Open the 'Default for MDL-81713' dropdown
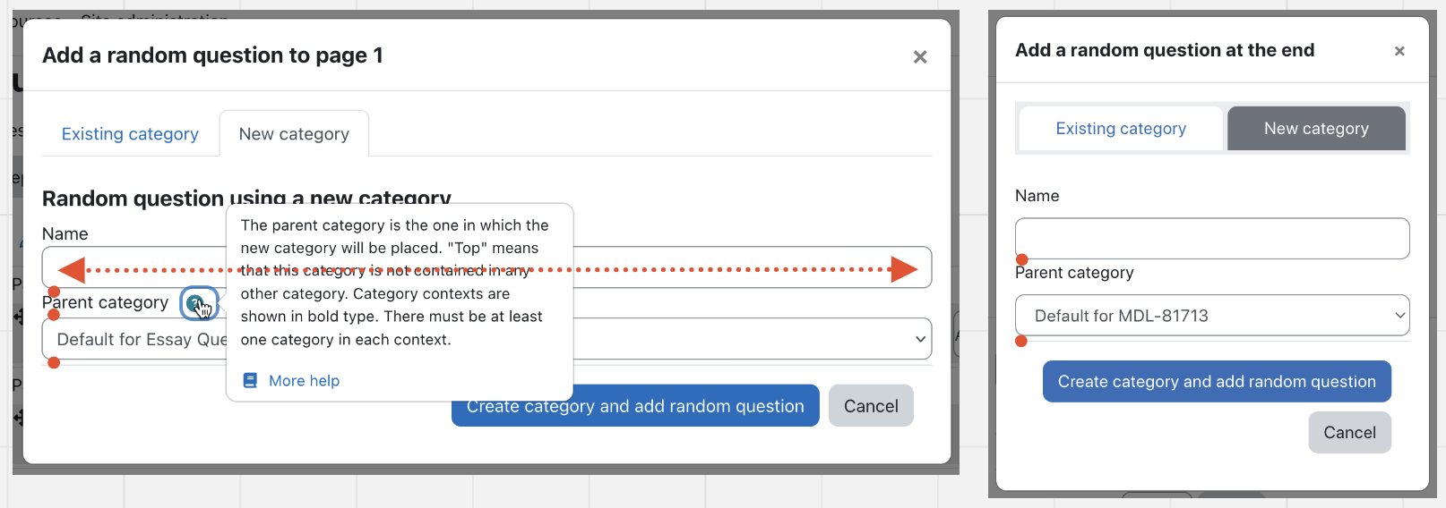This screenshot has width=1446, height=508. pos(1212,316)
